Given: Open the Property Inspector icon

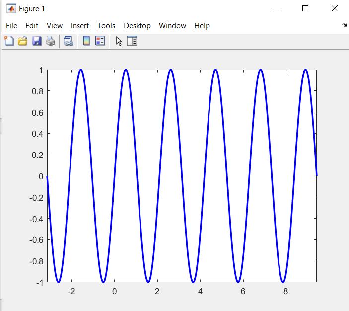Looking at the screenshot, I should [132, 41].
